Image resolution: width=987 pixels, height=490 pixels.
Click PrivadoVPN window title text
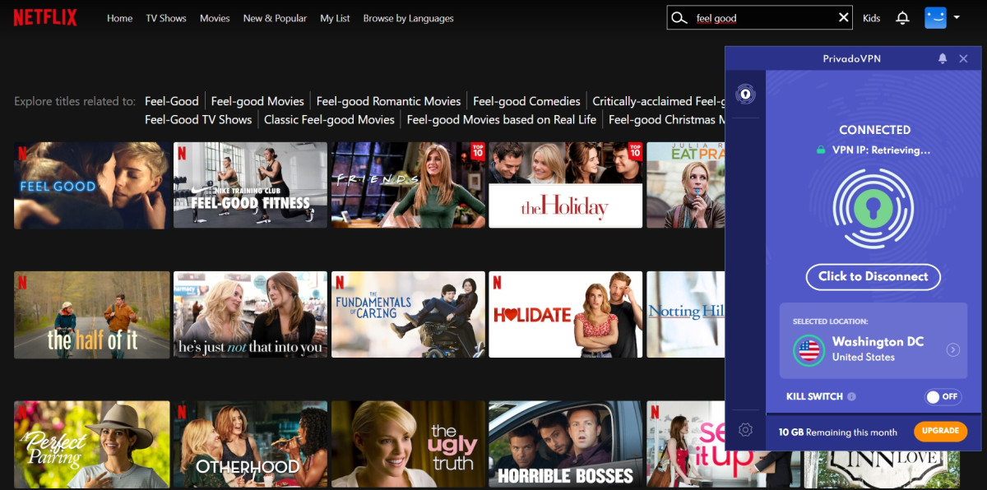[x=851, y=59]
